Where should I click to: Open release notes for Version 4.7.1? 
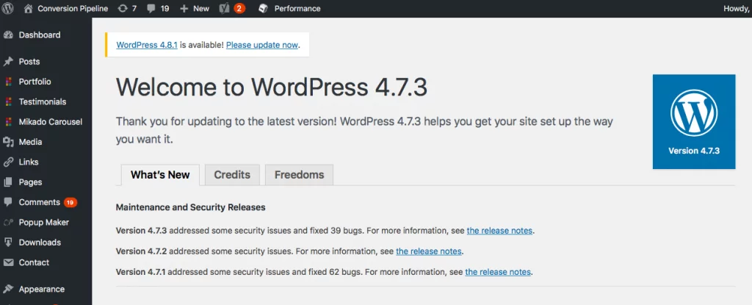pos(498,272)
